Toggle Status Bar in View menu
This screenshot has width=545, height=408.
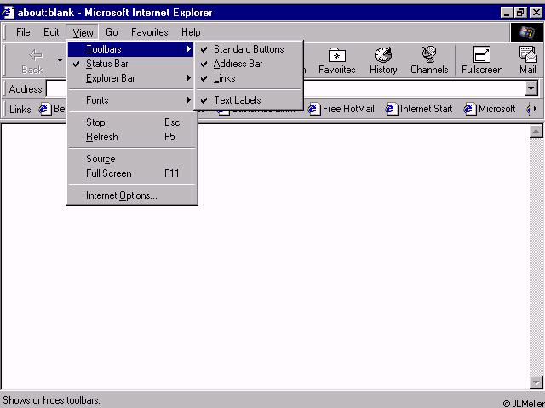click(x=131, y=64)
